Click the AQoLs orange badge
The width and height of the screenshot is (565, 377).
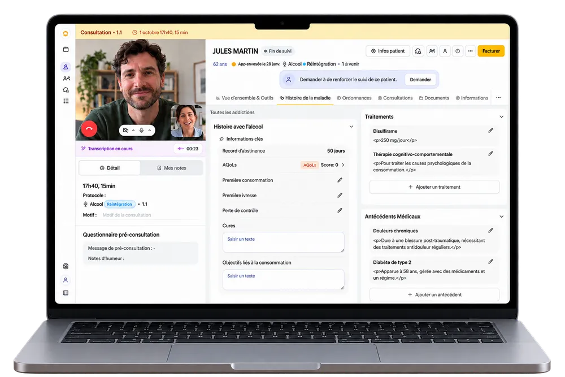pyautogui.click(x=310, y=165)
